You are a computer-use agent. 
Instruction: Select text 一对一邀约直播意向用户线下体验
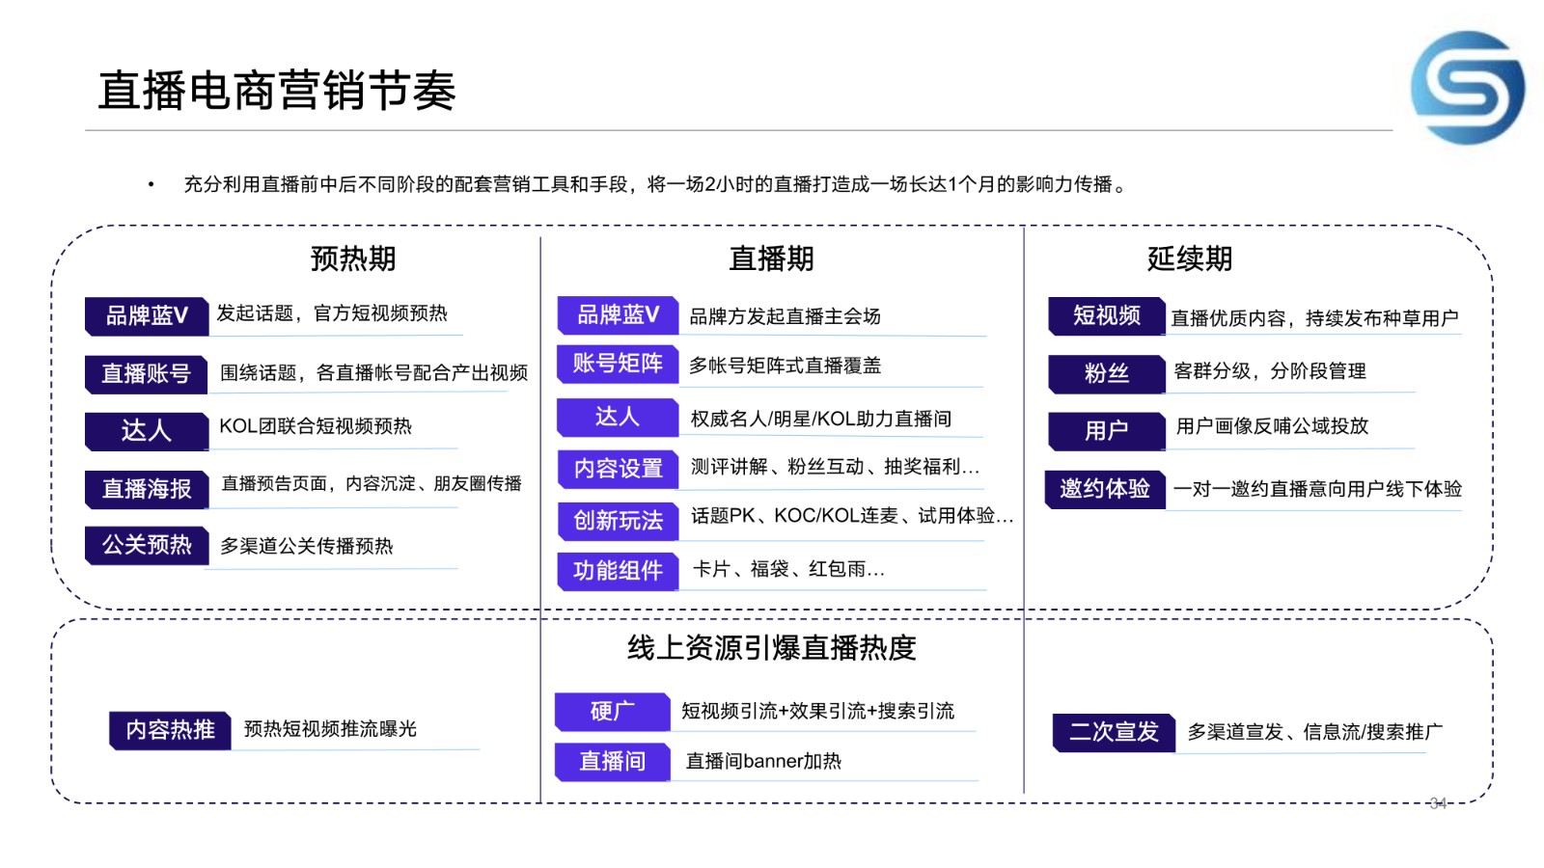[1317, 489]
